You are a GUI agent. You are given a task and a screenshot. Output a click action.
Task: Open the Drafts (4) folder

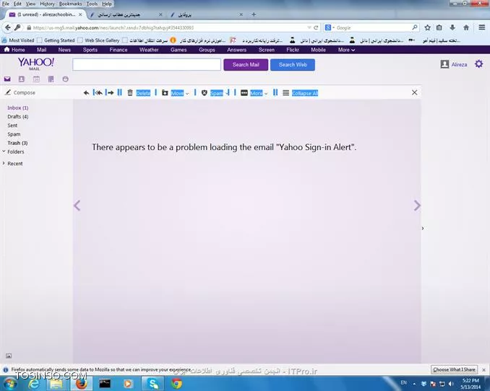pyautogui.click(x=18, y=116)
